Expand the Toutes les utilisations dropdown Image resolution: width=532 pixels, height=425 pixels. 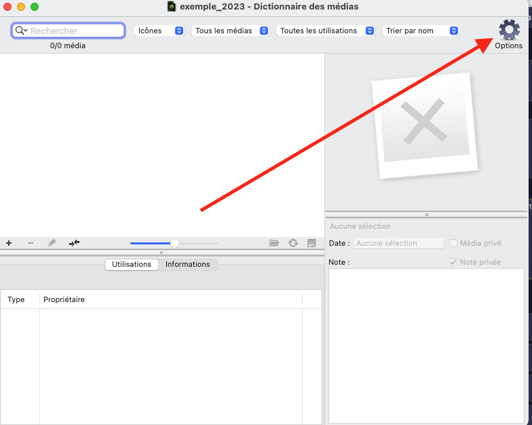pyautogui.click(x=326, y=31)
